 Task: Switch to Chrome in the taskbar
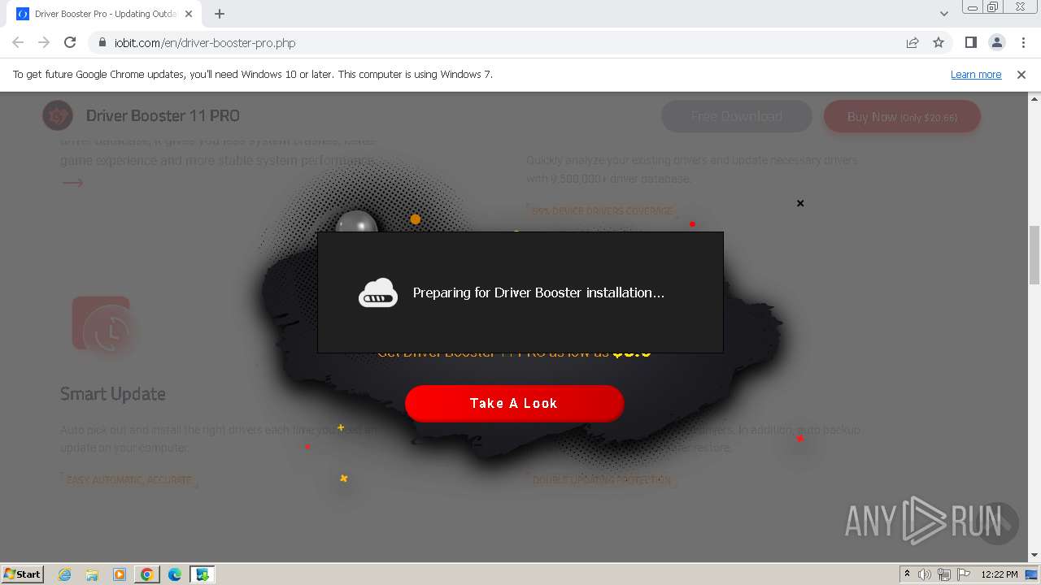point(146,574)
